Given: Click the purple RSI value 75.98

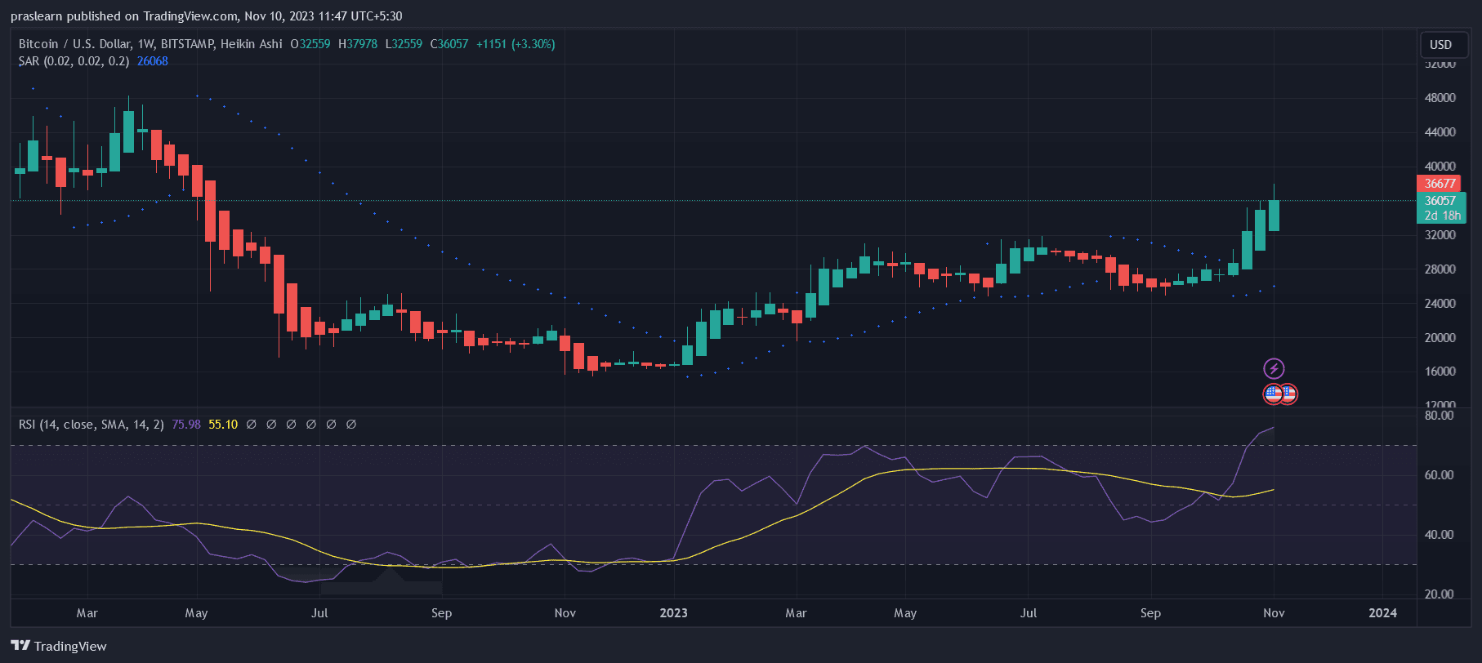Looking at the screenshot, I should [x=186, y=425].
